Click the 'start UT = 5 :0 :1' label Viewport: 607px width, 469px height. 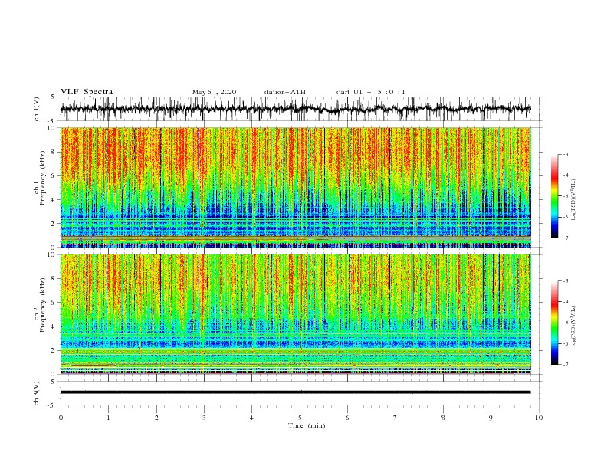[x=370, y=92]
